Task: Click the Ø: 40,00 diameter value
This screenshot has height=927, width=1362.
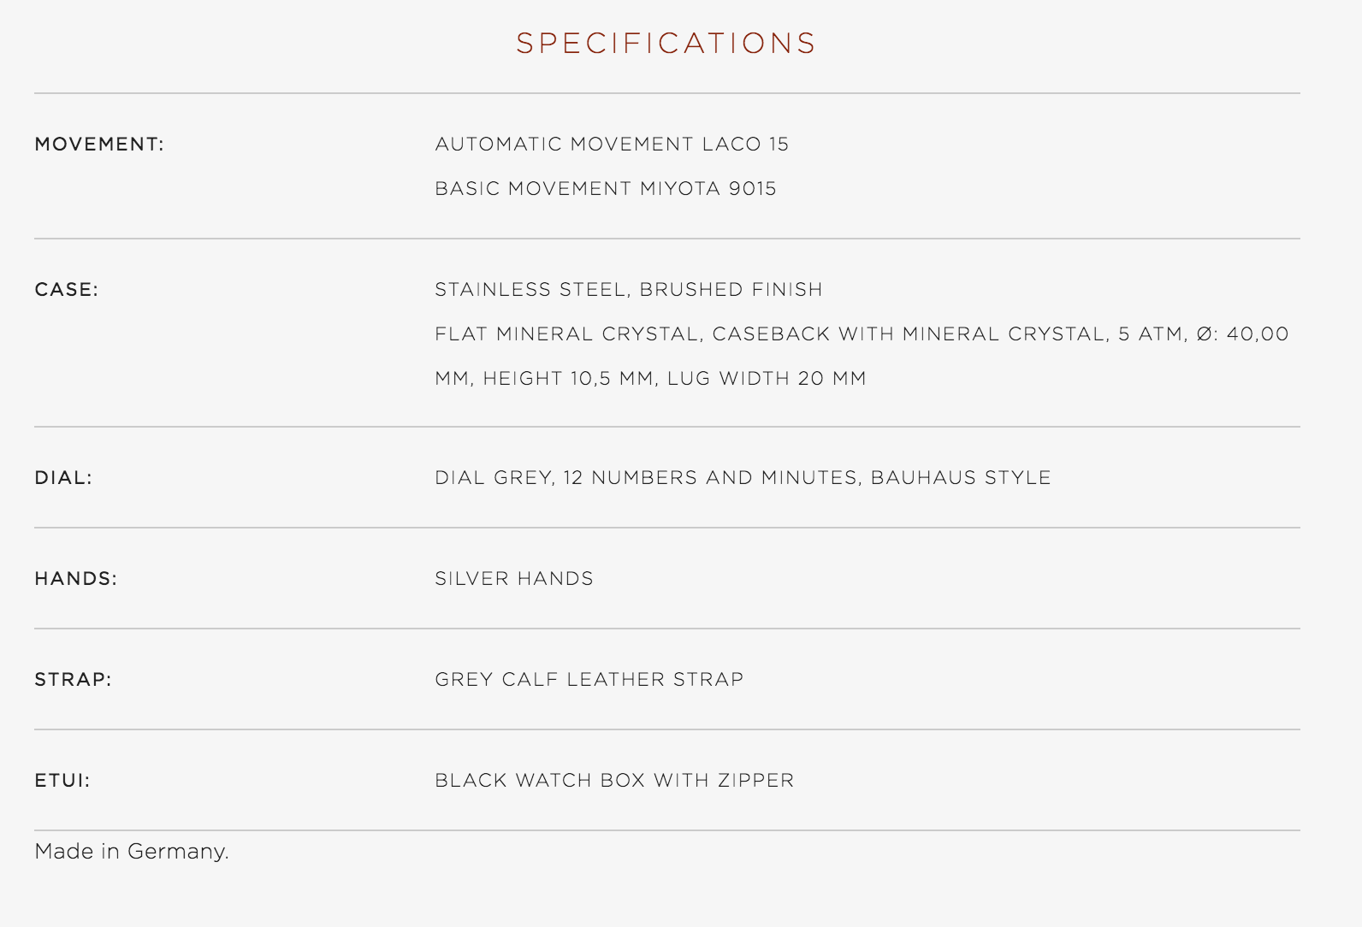Action: click(x=1242, y=334)
